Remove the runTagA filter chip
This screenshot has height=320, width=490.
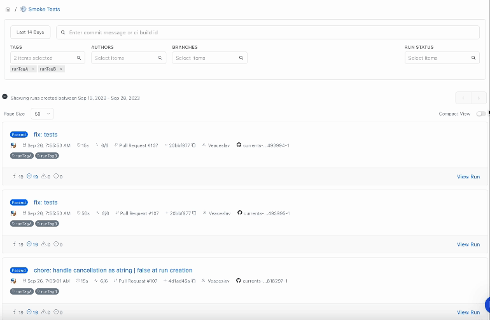click(x=33, y=69)
